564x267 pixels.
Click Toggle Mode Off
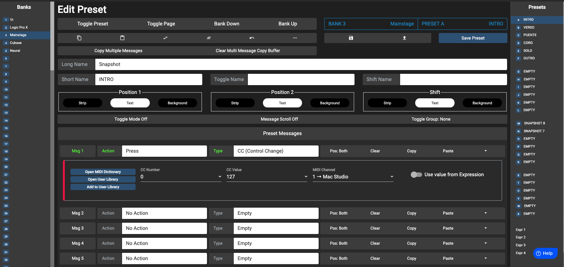pyautogui.click(x=131, y=119)
